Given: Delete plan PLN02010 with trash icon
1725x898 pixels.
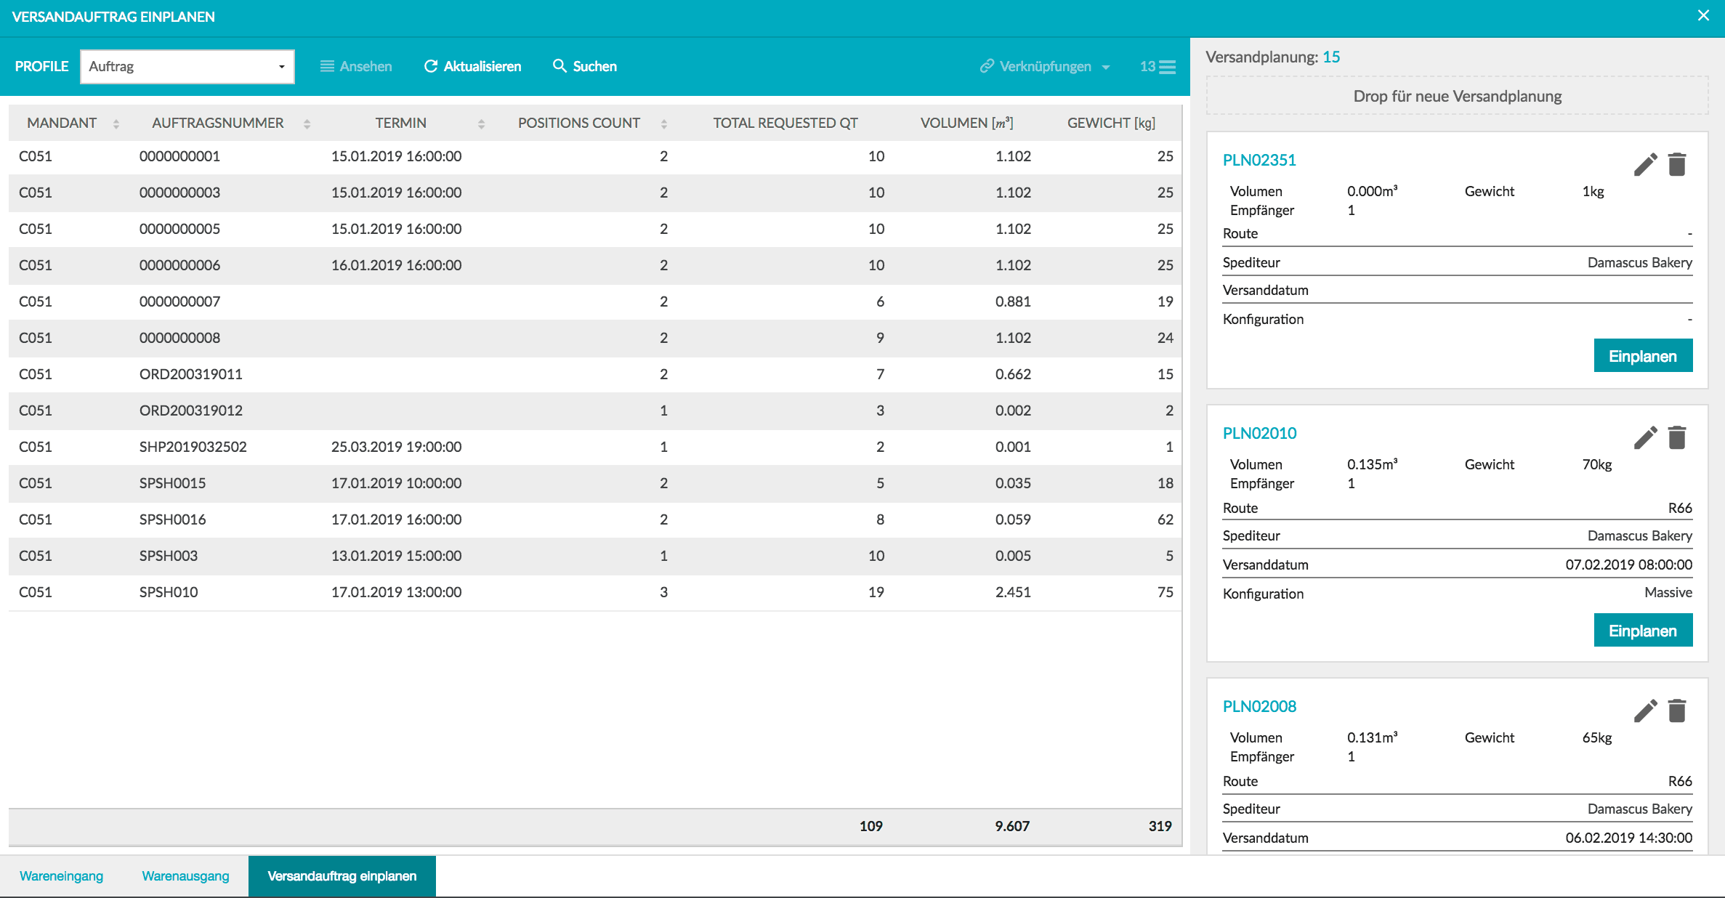Looking at the screenshot, I should click(x=1677, y=437).
